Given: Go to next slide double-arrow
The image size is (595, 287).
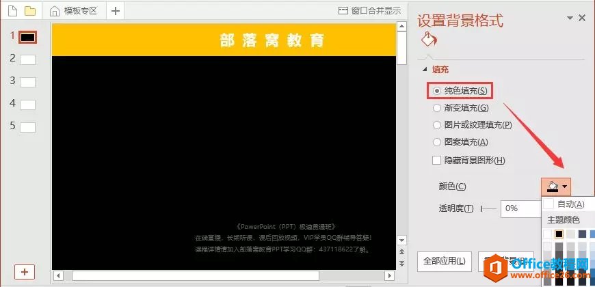Looking at the screenshot, I should pos(401,263).
